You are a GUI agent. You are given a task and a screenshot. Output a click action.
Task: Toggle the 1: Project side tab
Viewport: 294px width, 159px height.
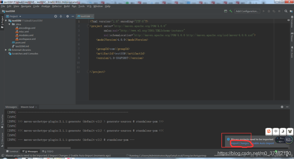[x=2, y=22]
